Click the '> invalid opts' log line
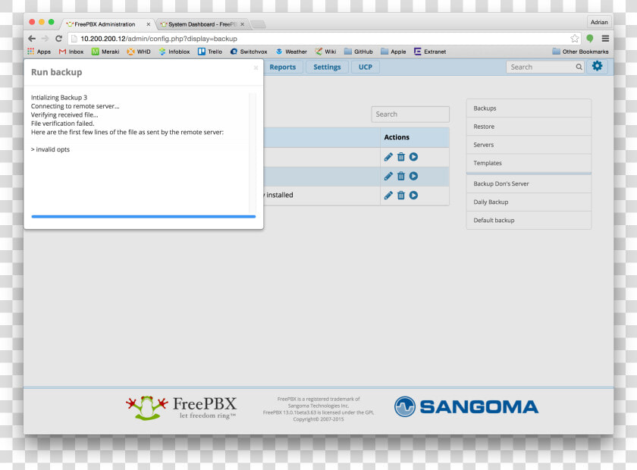Screen dimensions: 637x470 (x=50, y=149)
